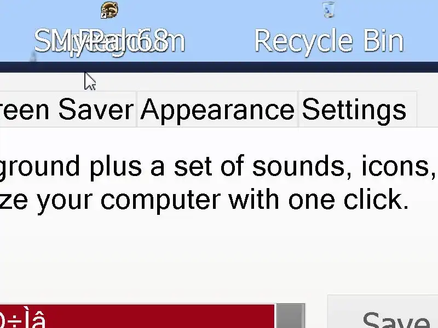Select the red highlighted theme entry
The height and width of the screenshot is (328, 438).
click(137, 317)
